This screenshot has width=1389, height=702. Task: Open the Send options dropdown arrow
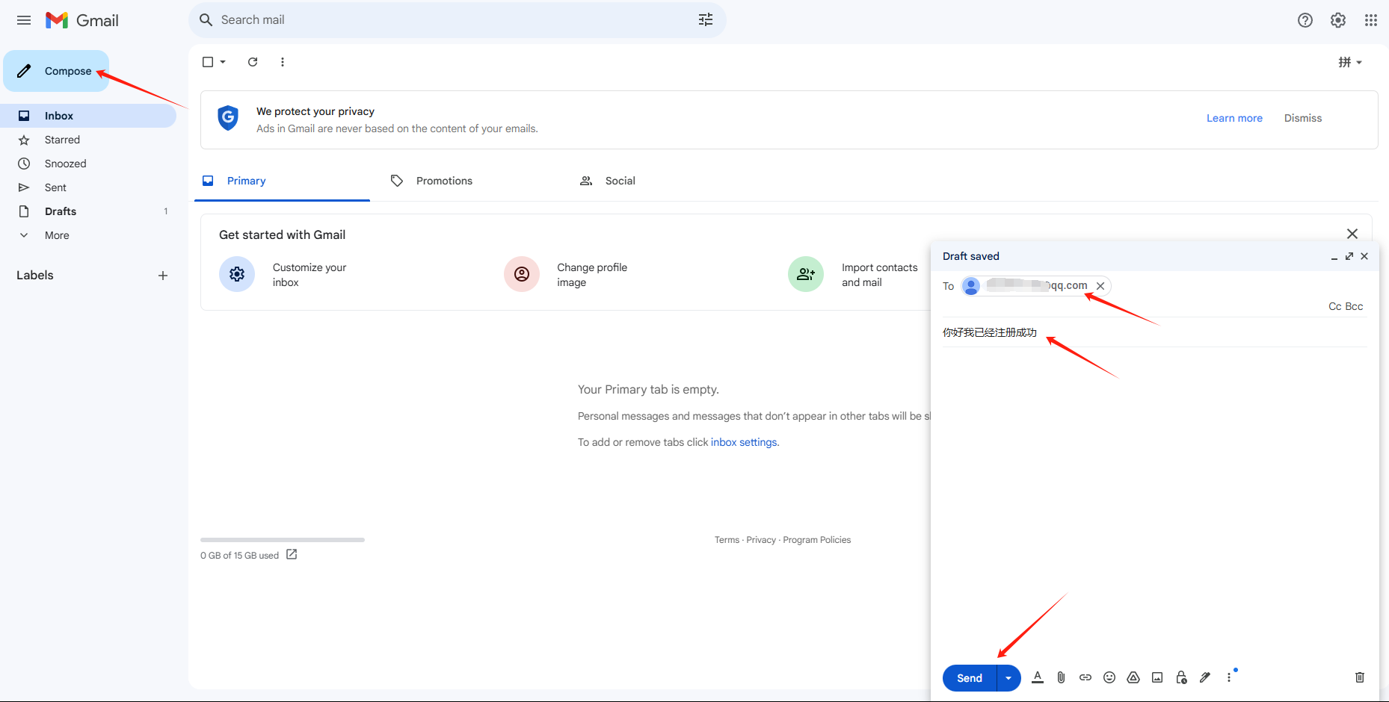click(x=1008, y=678)
